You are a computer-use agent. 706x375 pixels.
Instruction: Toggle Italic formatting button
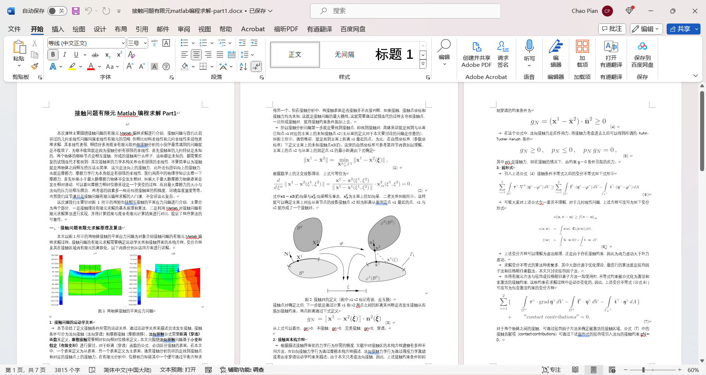tap(65, 55)
